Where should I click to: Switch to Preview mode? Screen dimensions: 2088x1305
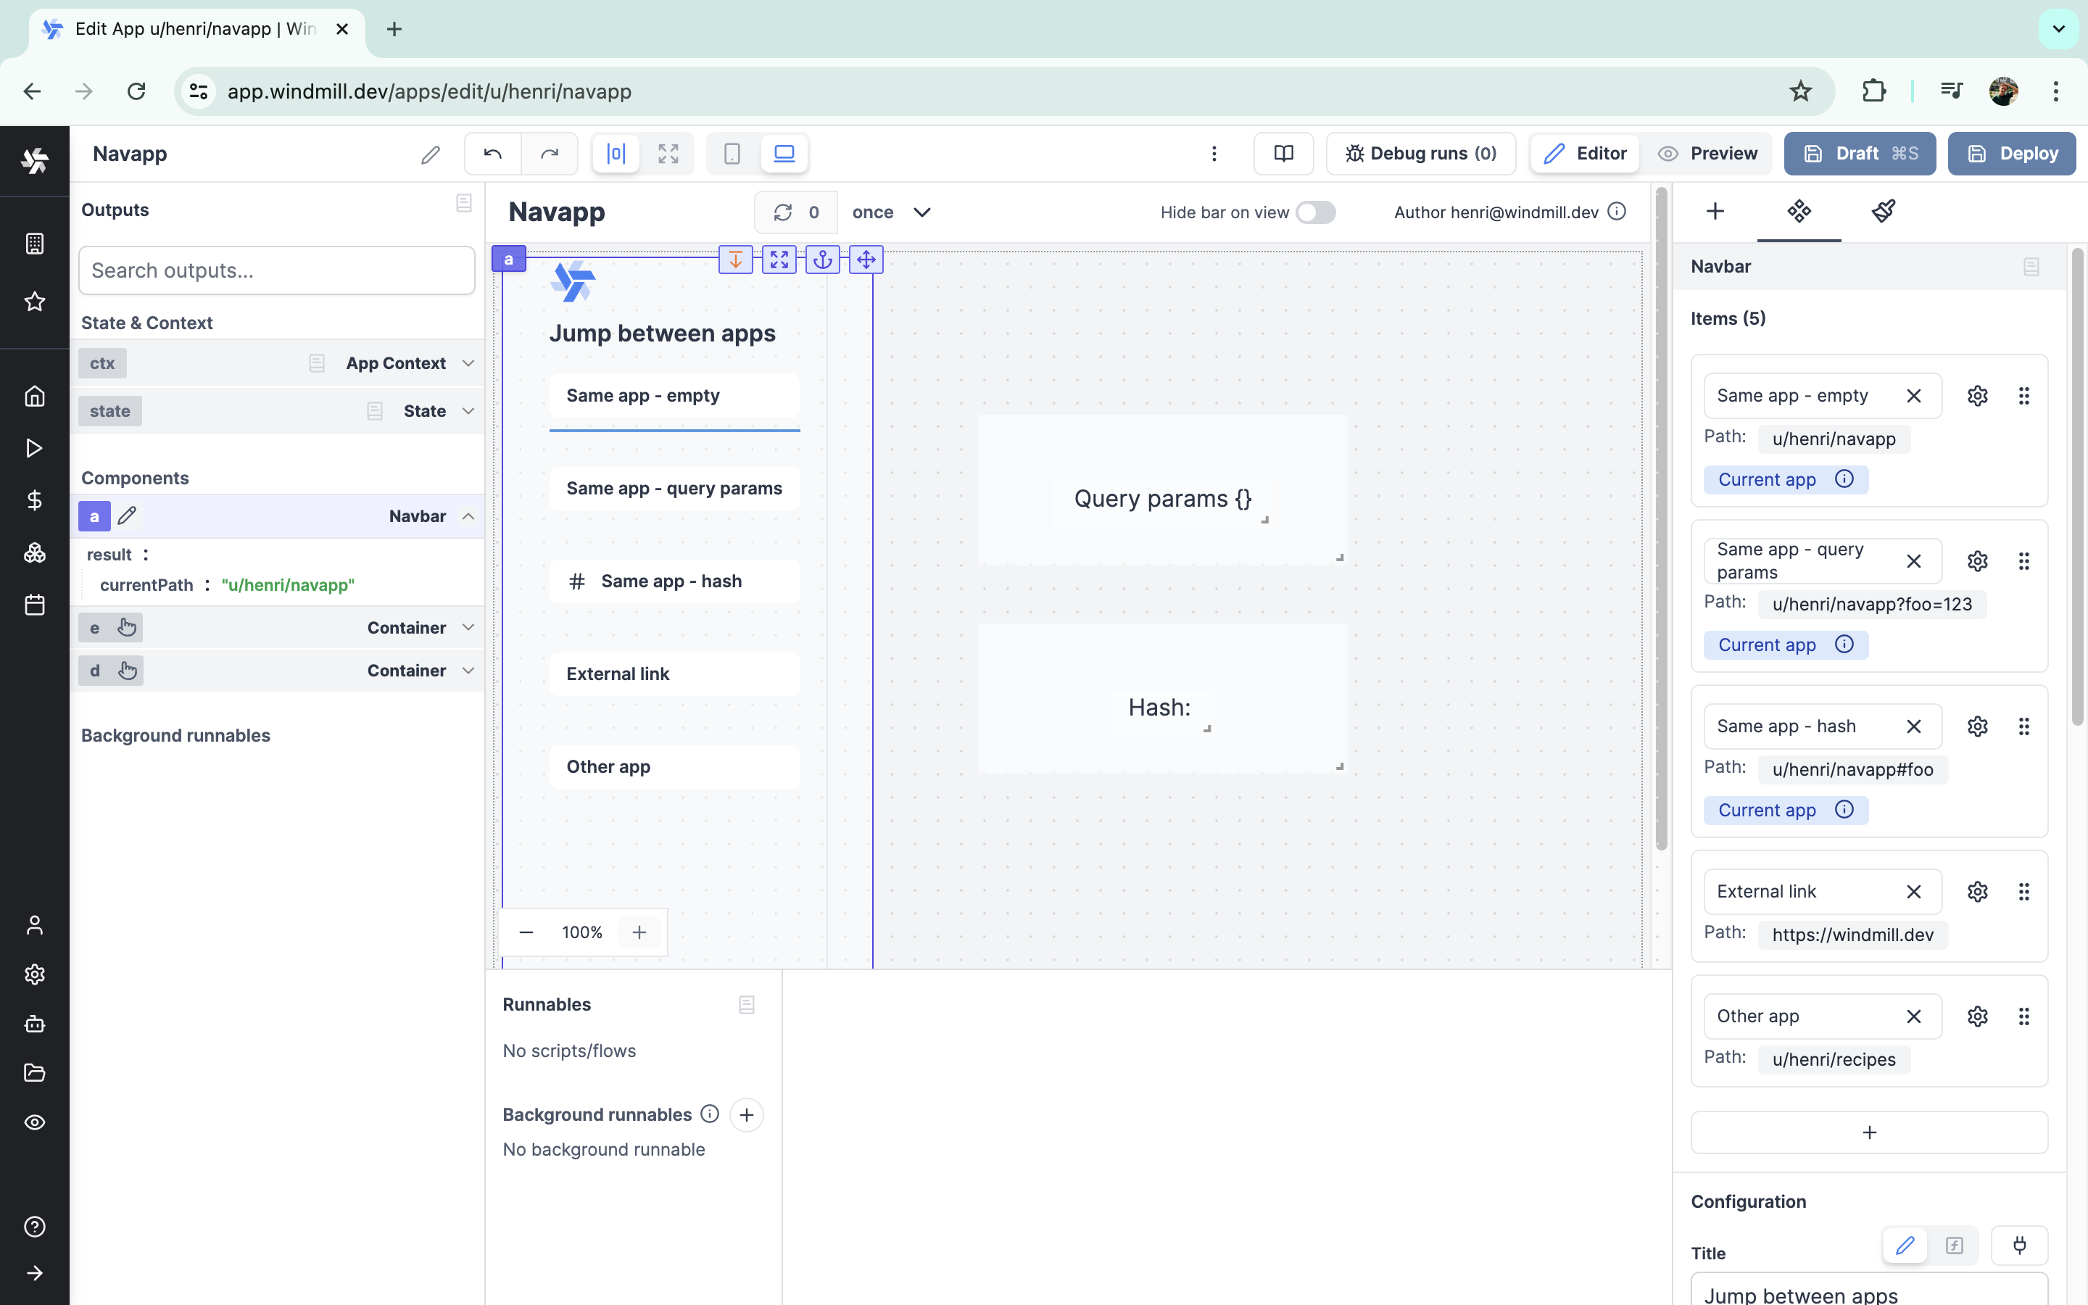[1707, 154]
